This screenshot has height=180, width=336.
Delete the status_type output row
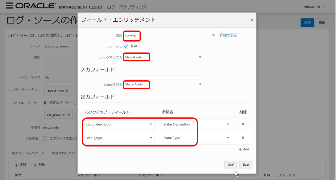243,138
